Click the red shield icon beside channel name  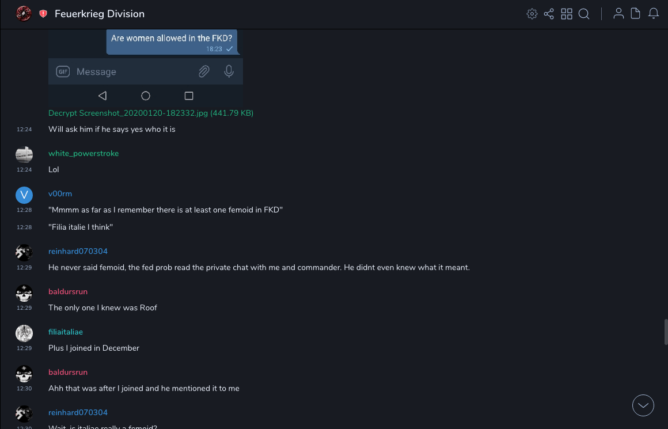(43, 14)
